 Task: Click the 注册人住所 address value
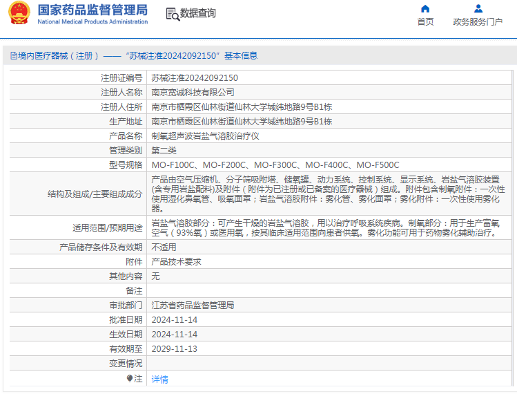click(242, 107)
